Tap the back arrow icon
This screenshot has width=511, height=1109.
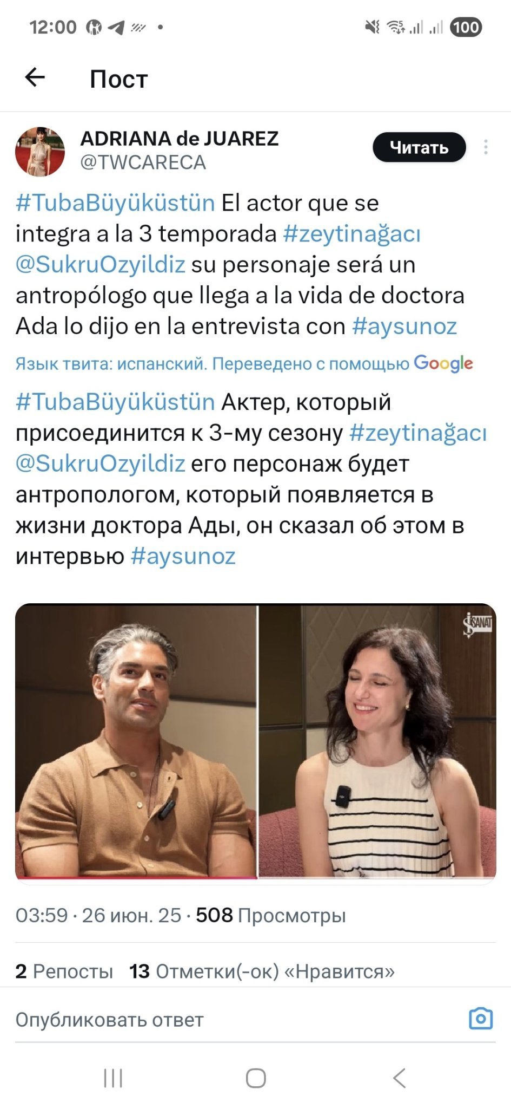[x=35, y=77]
